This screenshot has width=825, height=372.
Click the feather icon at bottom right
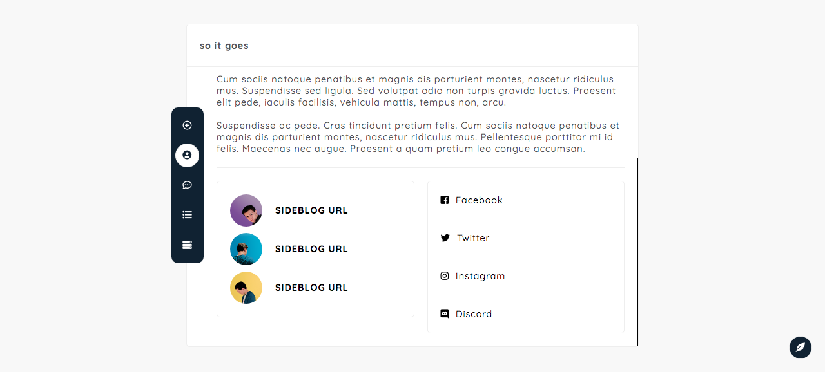pyautogui.click(x=801, y=348)
